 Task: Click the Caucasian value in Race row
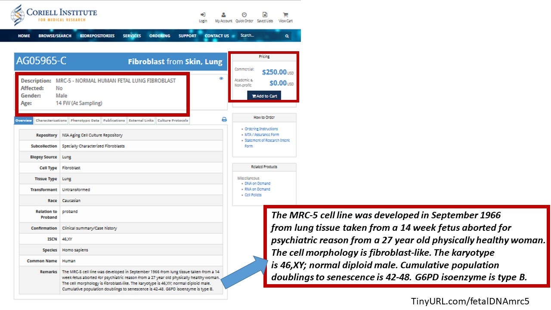click(x=71, y=201)
